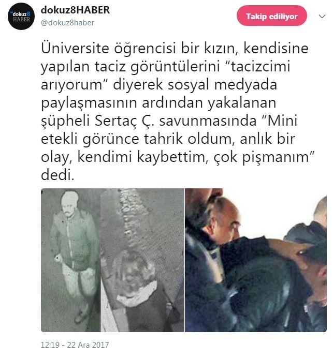The height and width of the screenshot is (357, 333).
Task: Open the left media collage of surveillance footage
Action: click(112, 260)
